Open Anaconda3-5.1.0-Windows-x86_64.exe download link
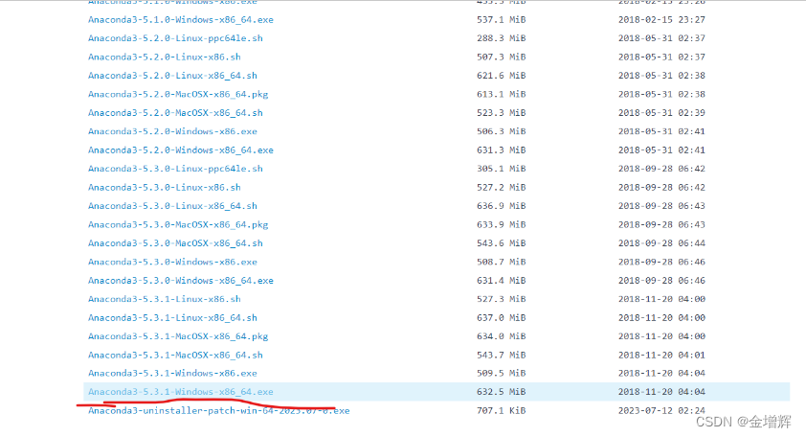The image size is (806, 437). [180, 19]
